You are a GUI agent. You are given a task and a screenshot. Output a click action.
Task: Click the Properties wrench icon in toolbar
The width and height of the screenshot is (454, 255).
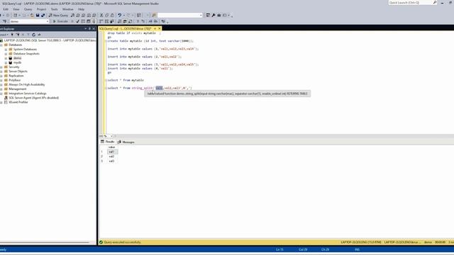214,15
